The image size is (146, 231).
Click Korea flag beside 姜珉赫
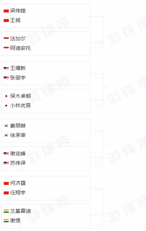pos(6,126)
